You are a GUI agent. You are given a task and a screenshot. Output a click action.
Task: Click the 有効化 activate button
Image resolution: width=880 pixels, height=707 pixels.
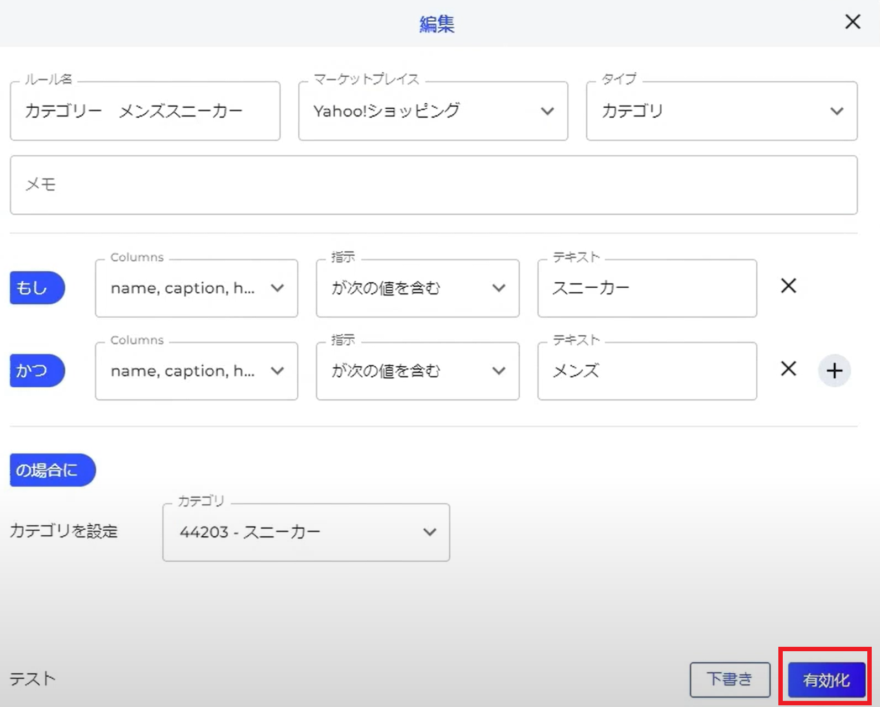(x=826, y=680)
